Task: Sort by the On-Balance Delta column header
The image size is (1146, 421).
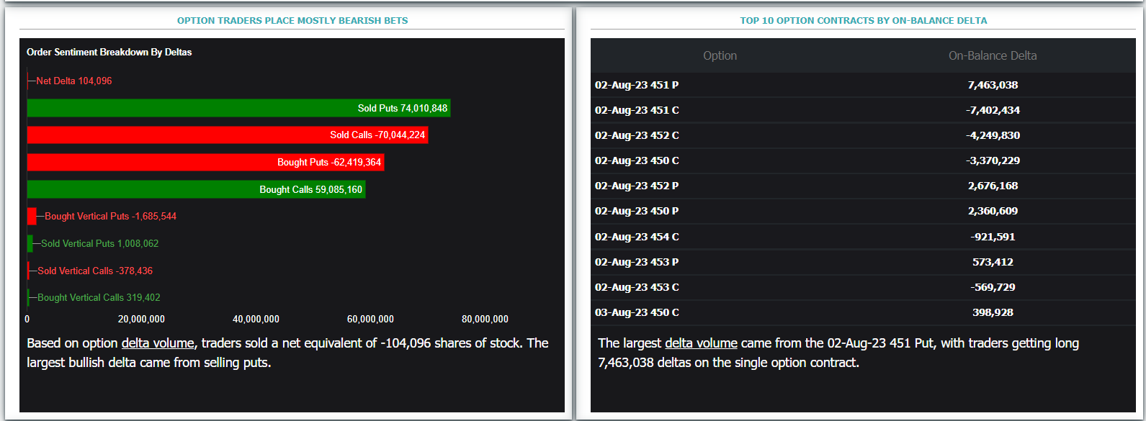Action: click(x=993, y=55)
